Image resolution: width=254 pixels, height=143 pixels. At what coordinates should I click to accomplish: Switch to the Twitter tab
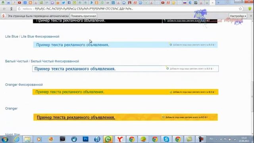point(63,3)
